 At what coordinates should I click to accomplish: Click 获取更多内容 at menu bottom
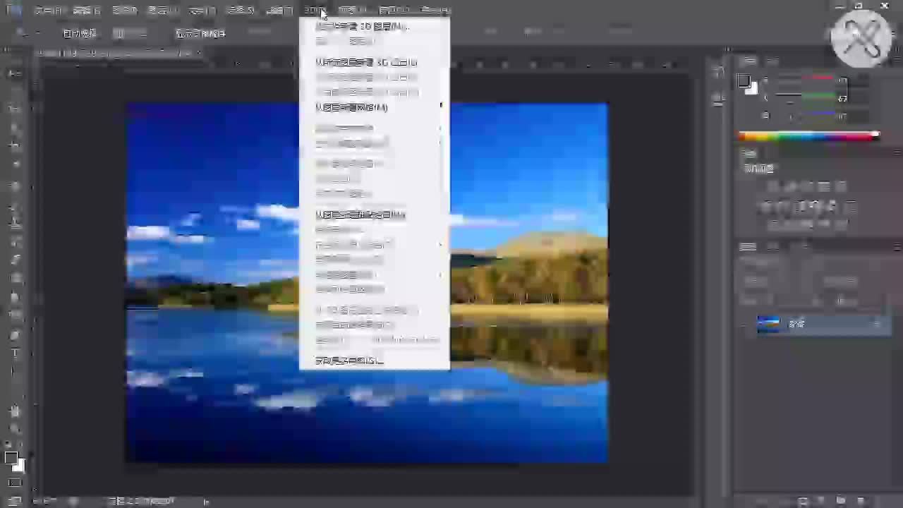point(349,361)
